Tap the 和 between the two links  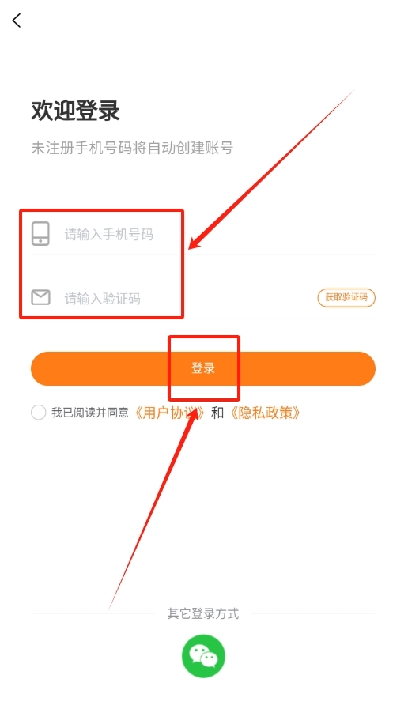(x=217, y=413)
